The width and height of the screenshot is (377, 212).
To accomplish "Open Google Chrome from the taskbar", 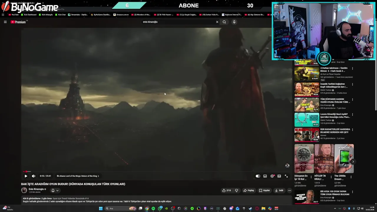I will pos(147,208).
